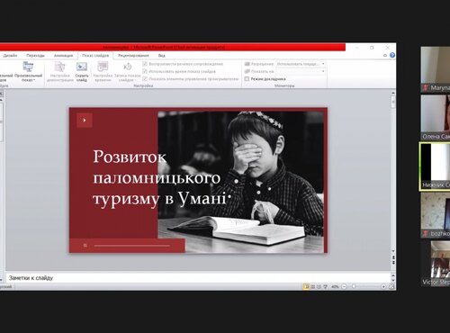Enable the Режим докладчика checkbox
450x333 pixels.
point(247,79)
